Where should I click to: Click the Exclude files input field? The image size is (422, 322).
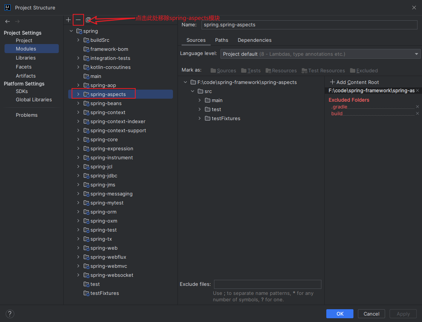pos(268,284)
